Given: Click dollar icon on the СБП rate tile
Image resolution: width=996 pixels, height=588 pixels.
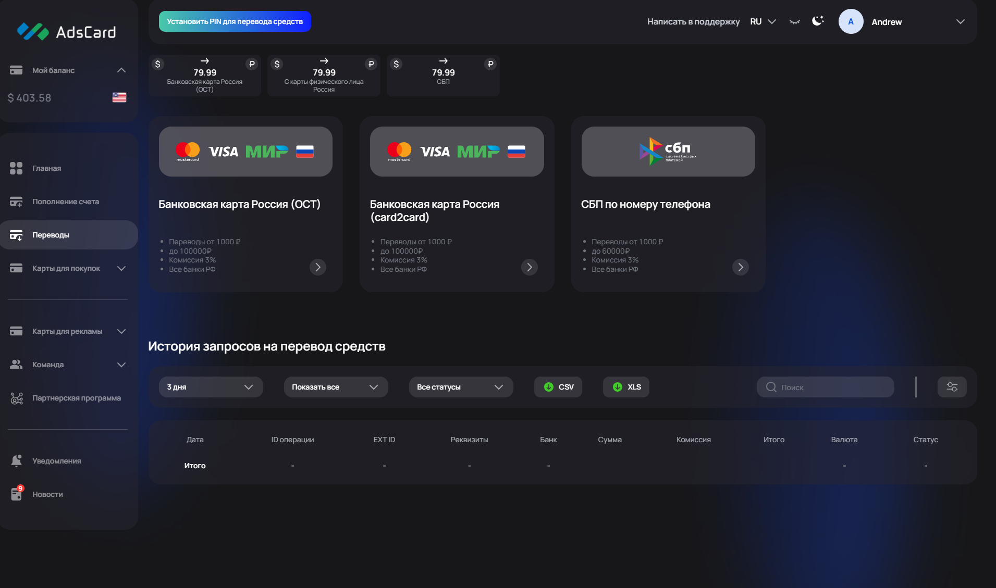Looking at the screenshot, I should click(x=396, y=64).
